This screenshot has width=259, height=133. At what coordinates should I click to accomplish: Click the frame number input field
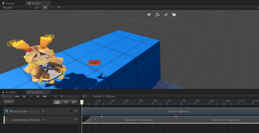pyautogui.click(x=68, y=96)
